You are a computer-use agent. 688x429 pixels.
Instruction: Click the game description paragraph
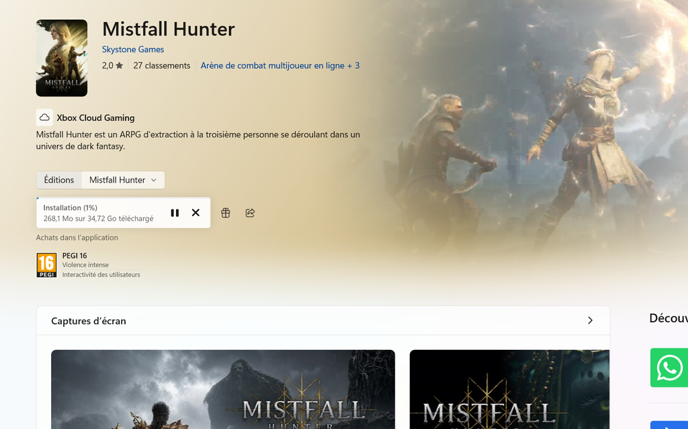(198, 140)
